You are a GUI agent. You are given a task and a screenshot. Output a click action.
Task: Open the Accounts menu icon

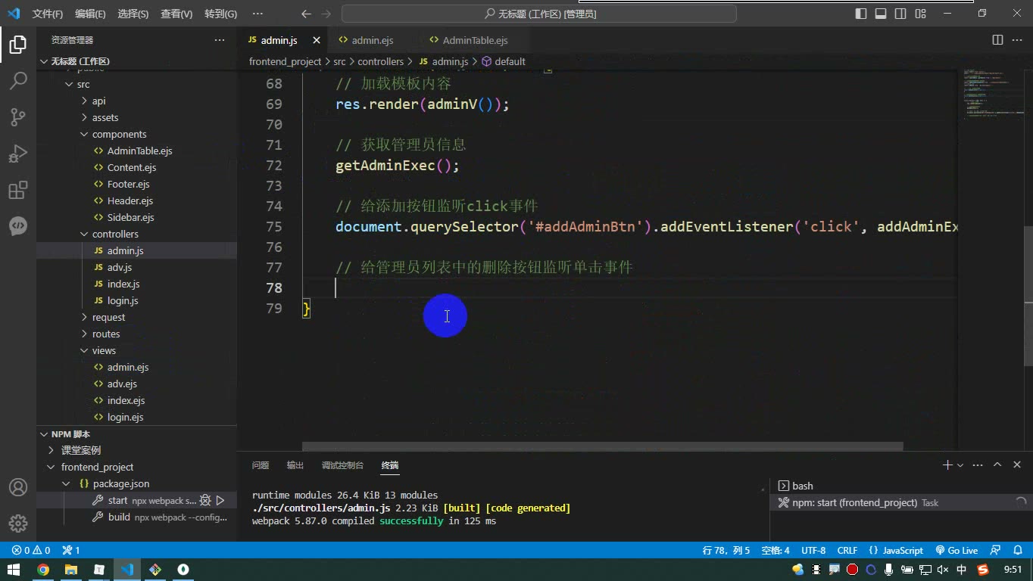point(18,487)
